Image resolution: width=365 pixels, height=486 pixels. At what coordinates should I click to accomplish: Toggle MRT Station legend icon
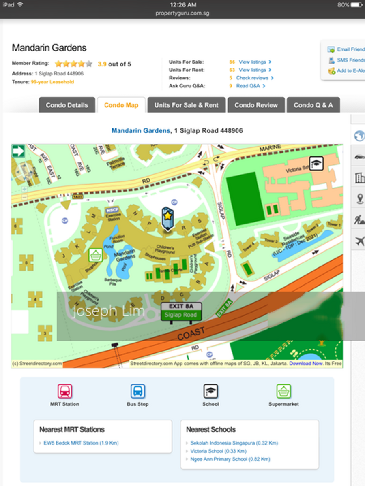tap(65, 392)
